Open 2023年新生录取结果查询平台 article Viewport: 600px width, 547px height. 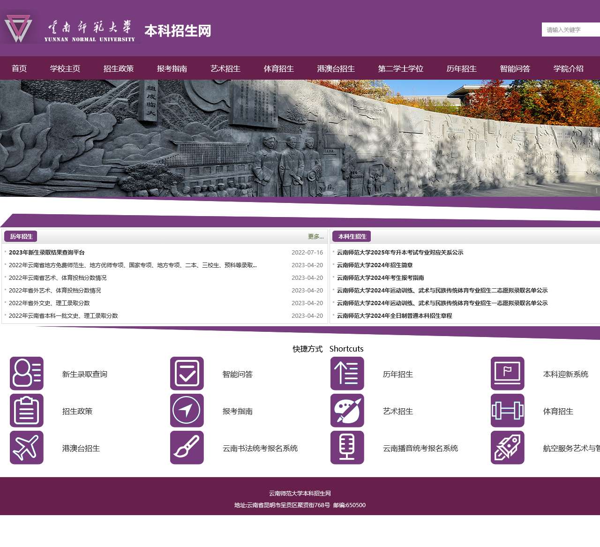click(47, 252)
